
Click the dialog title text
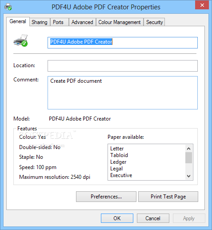tap(106, 7)
